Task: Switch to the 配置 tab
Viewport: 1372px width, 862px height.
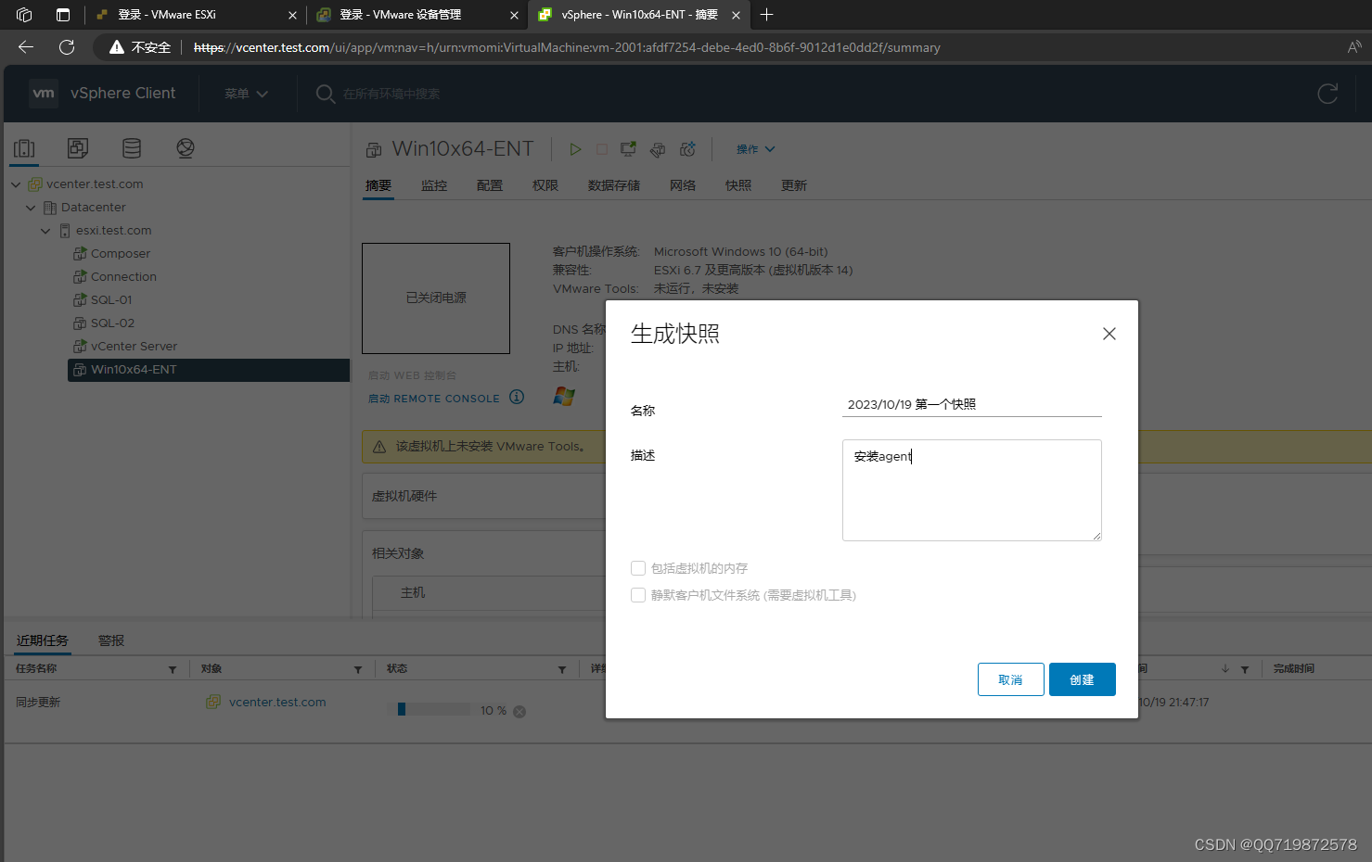Action: [490, 185]
